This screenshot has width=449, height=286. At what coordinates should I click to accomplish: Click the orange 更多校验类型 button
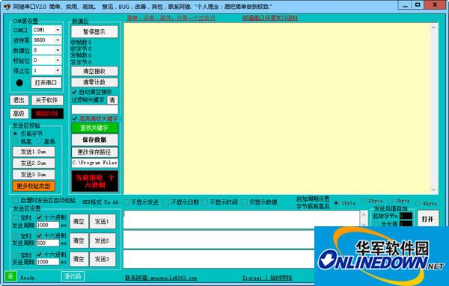[34, 186]
